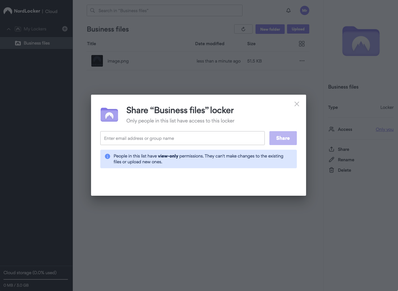The image size is (398, 291).
Task: Click Delete in the details panel
Action: (344, 170)
